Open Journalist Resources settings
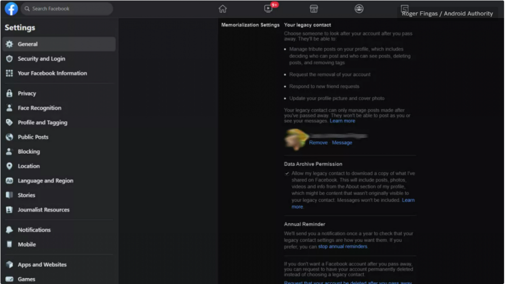This screenshot has height=284, width=505. click(x=59, y=210)
